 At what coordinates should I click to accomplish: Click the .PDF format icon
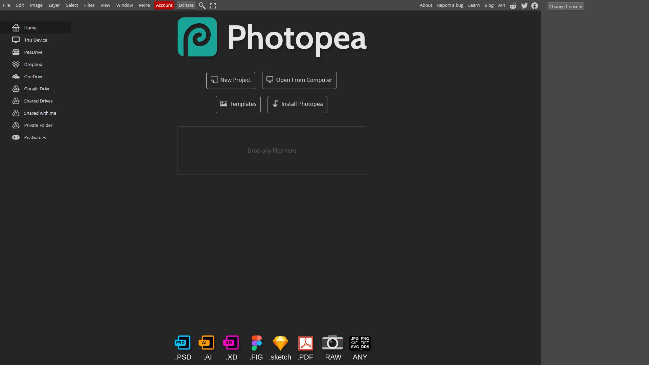coord(306,343)
